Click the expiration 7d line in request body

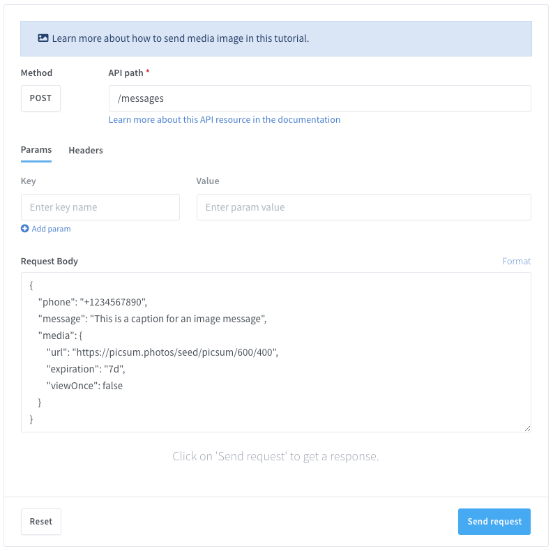[x=86, y=369]
